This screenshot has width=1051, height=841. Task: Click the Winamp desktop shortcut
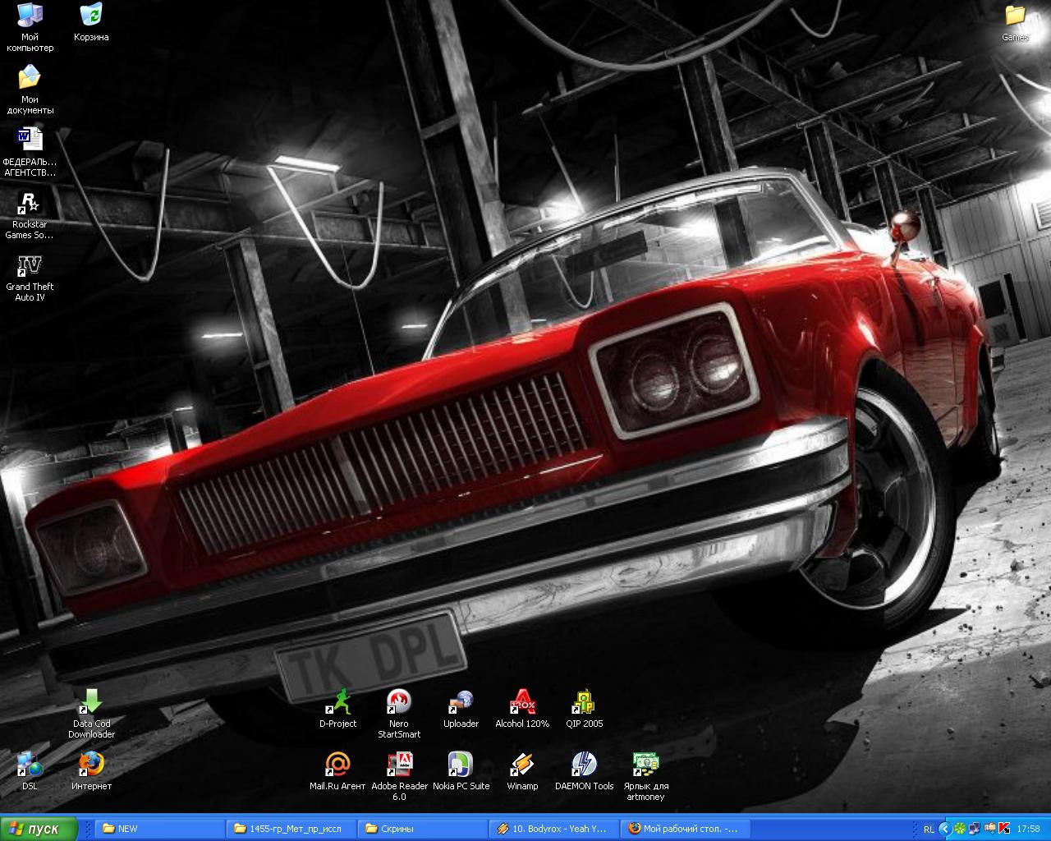click(522, 765)
